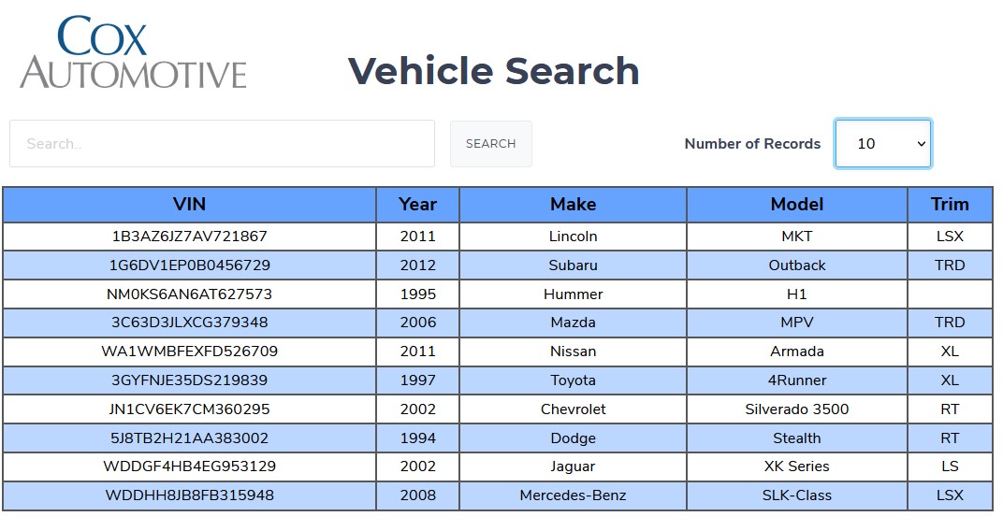Select VIN 5J8TB2H21AA383002
Viewport: 1003px width, 531px height.
(189, 438)
